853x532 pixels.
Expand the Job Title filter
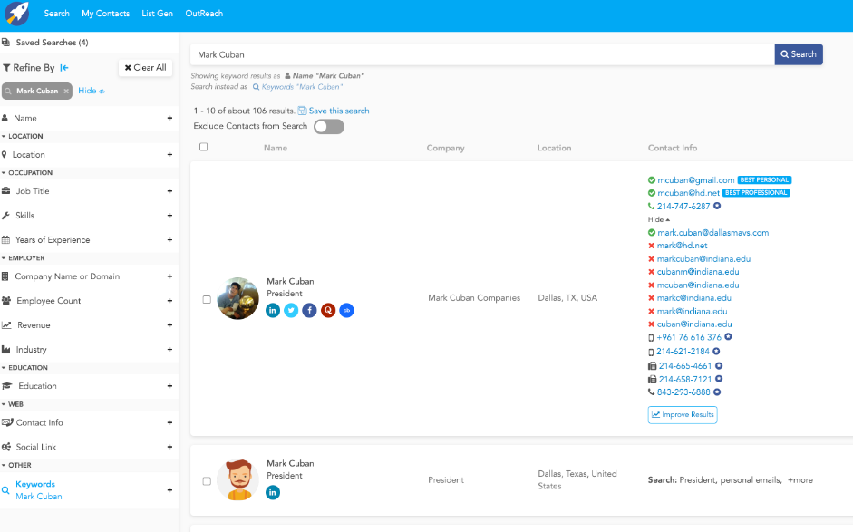[x=170, y=191]
